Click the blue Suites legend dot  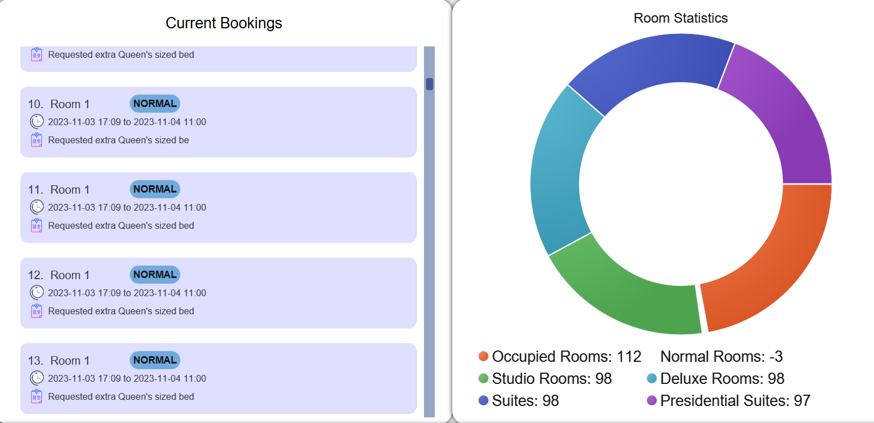click(x=483, y=400)
